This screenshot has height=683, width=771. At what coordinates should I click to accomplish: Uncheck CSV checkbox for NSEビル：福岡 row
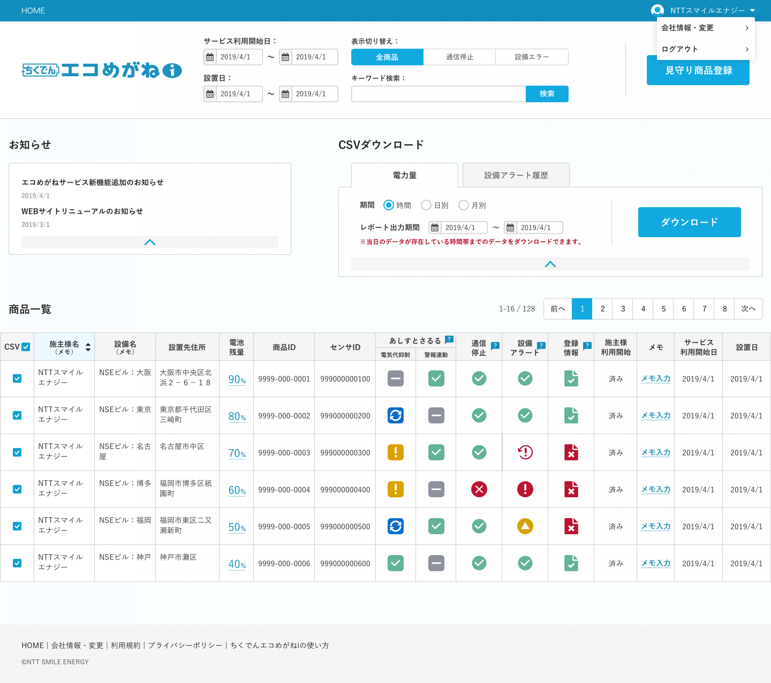[x=17, y=527]
